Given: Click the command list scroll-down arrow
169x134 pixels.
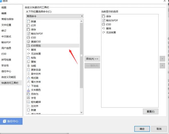Looking at the screenshot, I should pyautogui.click(x=81, y=113).
